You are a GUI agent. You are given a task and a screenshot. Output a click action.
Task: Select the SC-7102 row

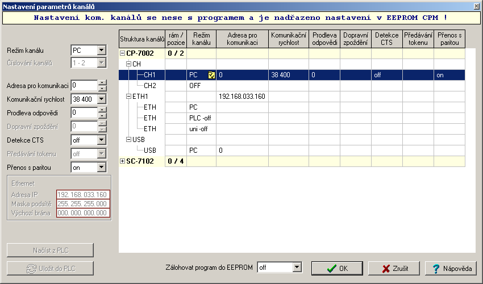click(292, 161)
